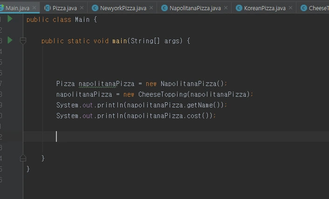Click the Main.java runnable class icon
This screenshot has height=199, width=329.
(x=2, y=7)
